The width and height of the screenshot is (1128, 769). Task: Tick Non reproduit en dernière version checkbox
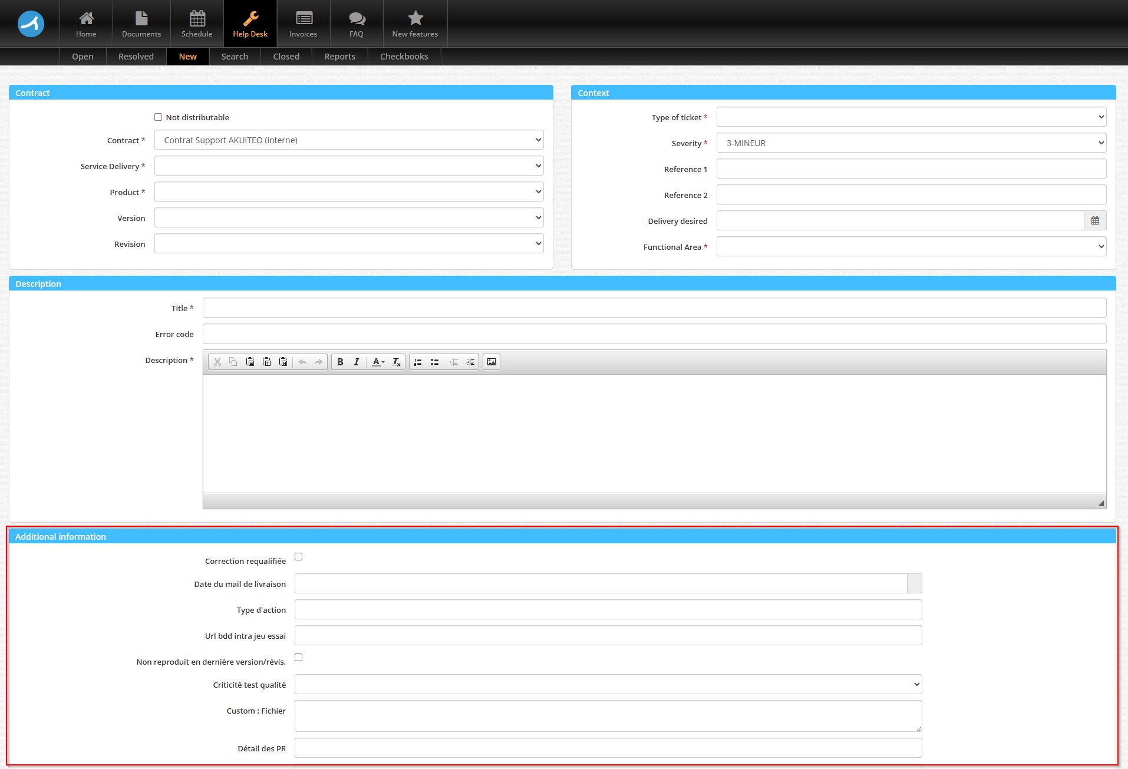pos(299,658)
